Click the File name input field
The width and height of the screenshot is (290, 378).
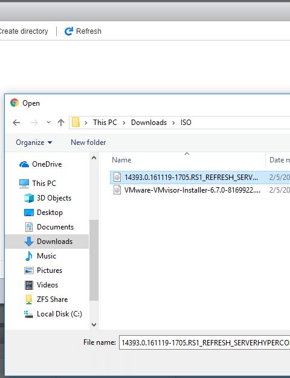205,342
